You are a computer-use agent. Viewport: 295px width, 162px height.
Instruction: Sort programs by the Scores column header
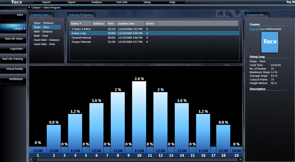[x=151, y=24]
